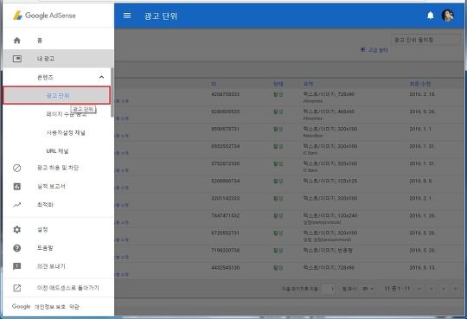Open 도움말 question-mark icon
This screenshot has height=319, width=467.
pyautogui.click(x=17, y=248)
